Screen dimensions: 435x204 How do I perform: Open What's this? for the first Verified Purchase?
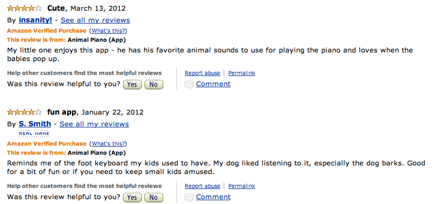pyautogui.click(x=108, y=31)
